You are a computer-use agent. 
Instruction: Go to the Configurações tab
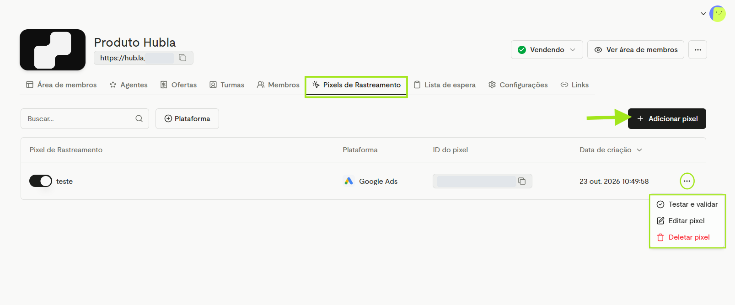click(x=518, y=85)
